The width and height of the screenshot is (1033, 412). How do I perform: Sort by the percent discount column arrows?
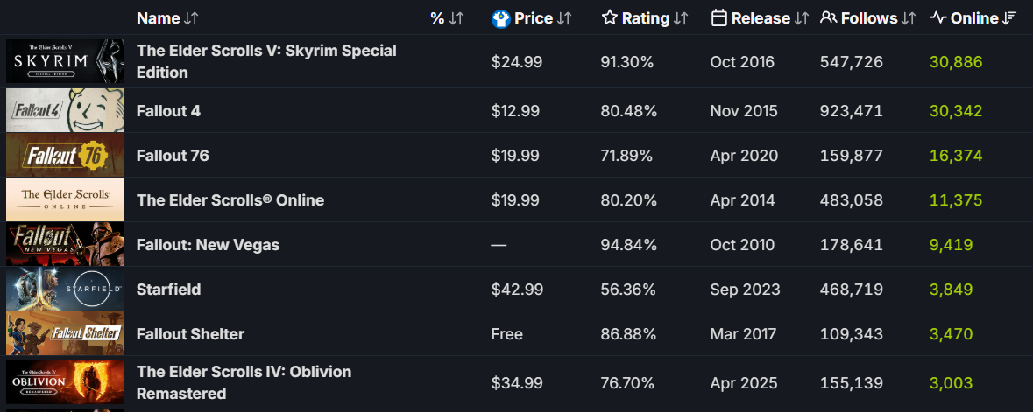456,18
